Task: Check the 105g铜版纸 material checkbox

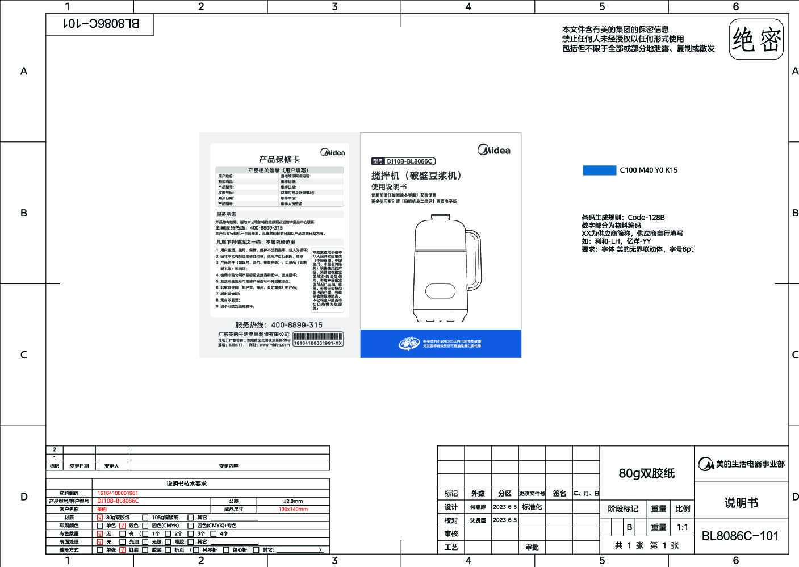Action: pos(145,518)
